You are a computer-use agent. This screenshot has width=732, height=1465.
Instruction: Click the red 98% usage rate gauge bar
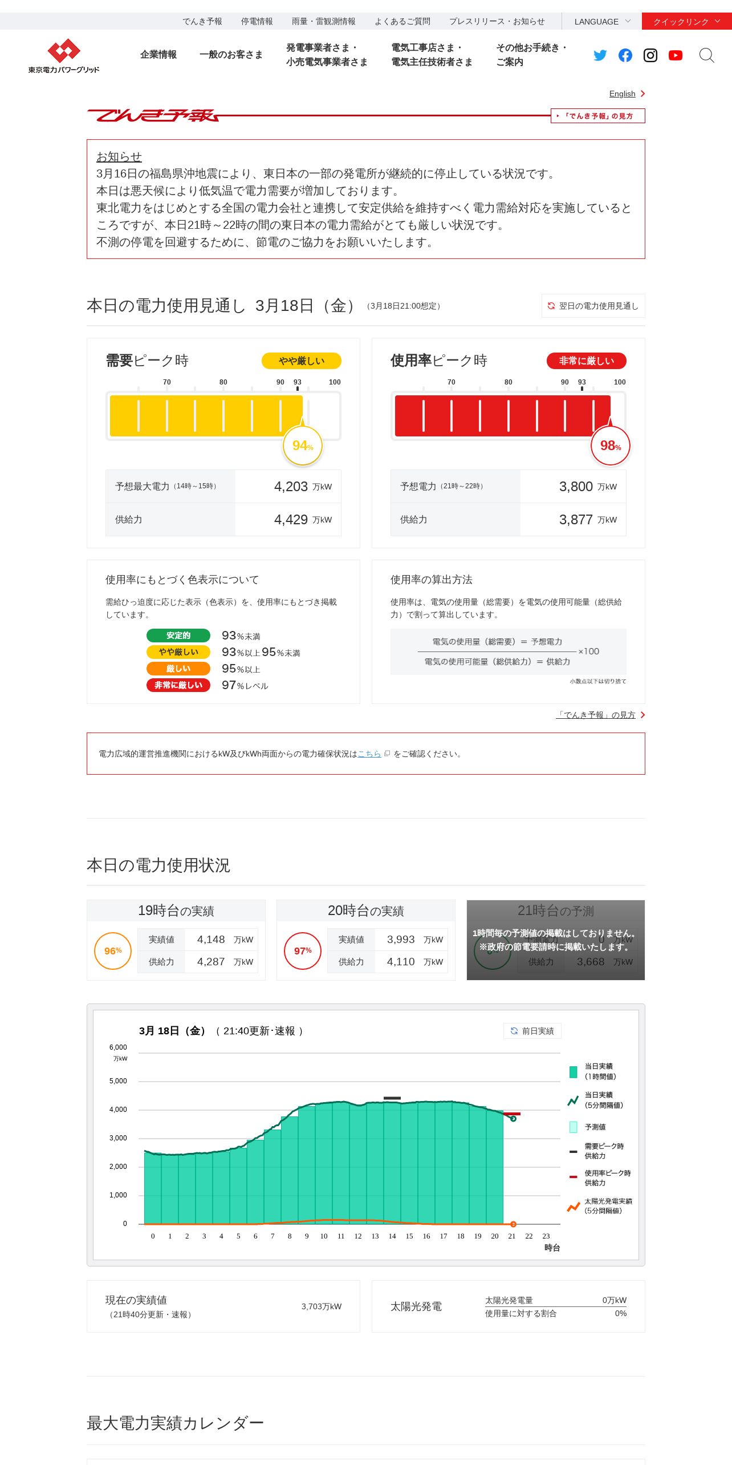(502, 416)
